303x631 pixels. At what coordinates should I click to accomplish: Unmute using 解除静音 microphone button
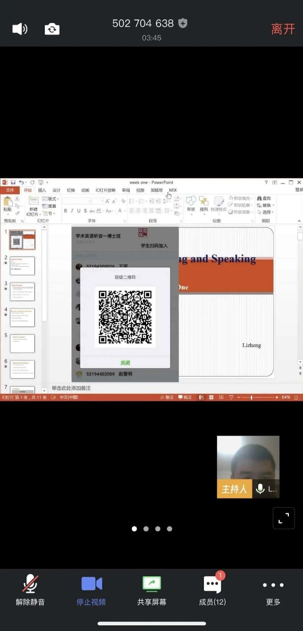point(30,590)
